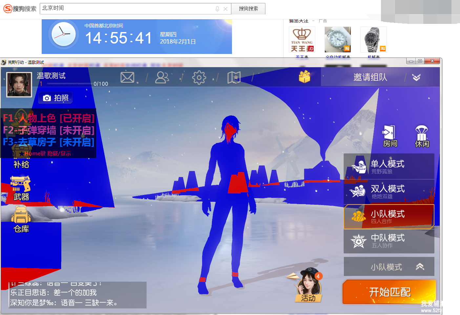Viewport: 460px width, 315px height.
Task: Open the settings gear icon
Action: coord(199,78)
